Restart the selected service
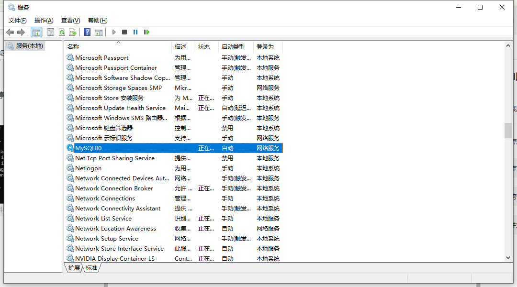The width and height of the screenshot is (517, 287). pyautogui.click(x=147, y=32)
